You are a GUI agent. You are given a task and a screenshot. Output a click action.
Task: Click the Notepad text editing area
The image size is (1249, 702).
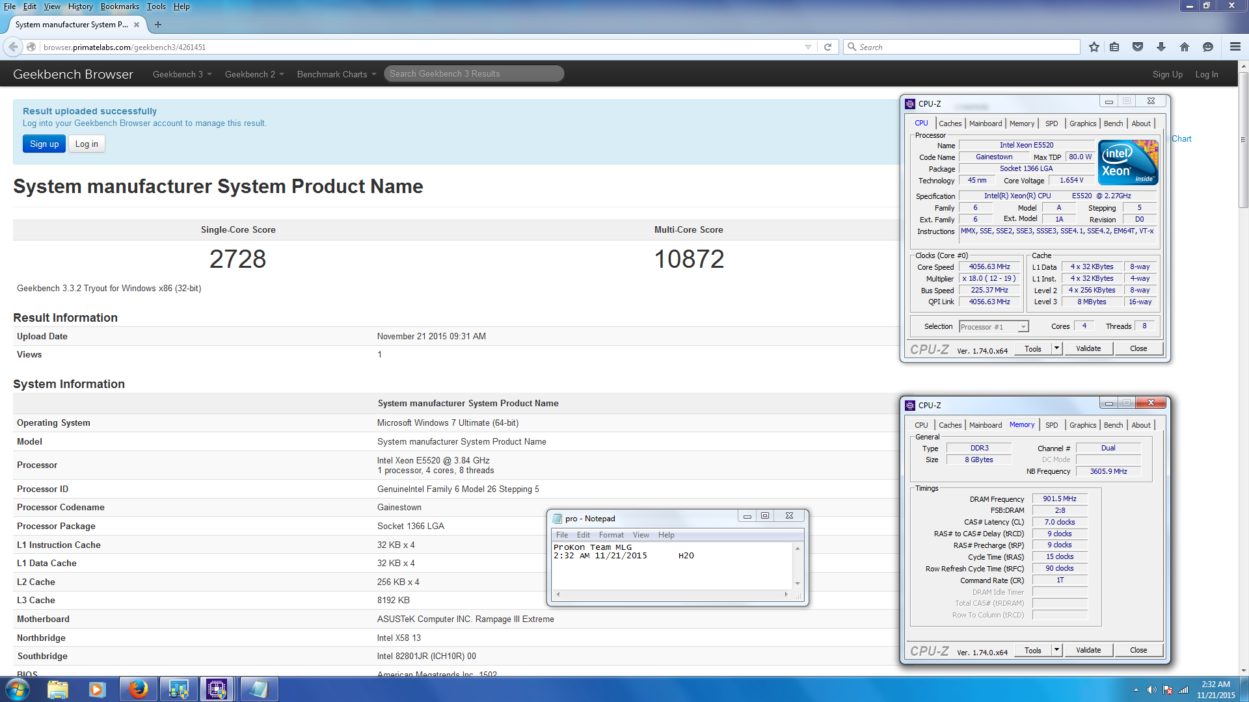672,565
